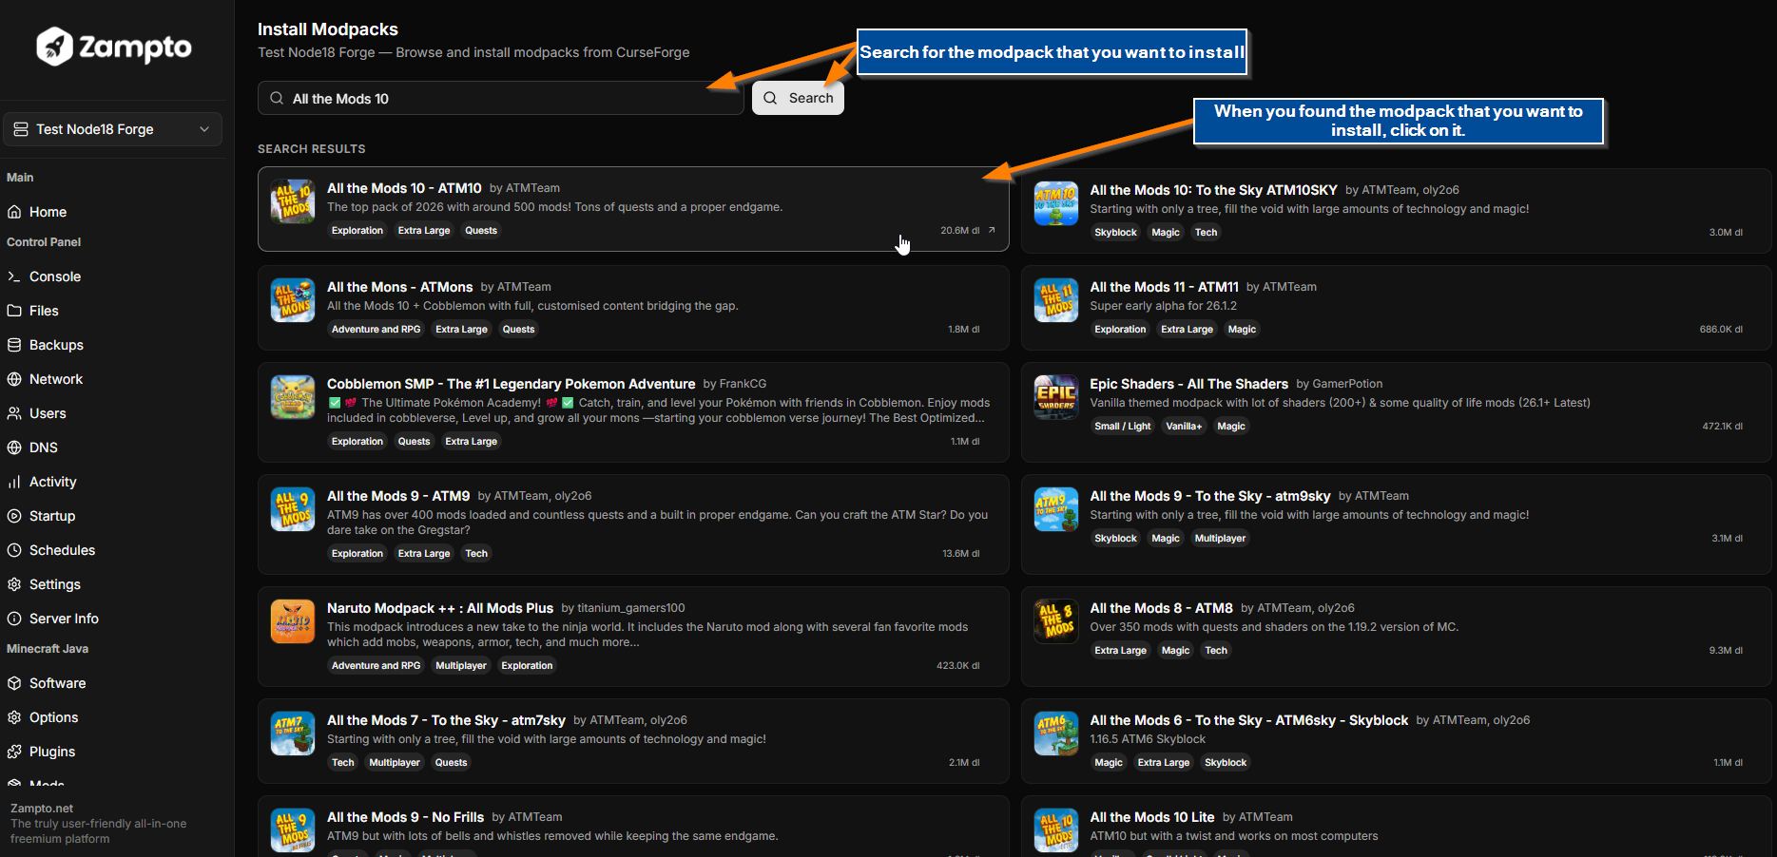Click the ATM10 To the Sky thumbnail
Screen dimensions: 1777x857
[1055, 203]
